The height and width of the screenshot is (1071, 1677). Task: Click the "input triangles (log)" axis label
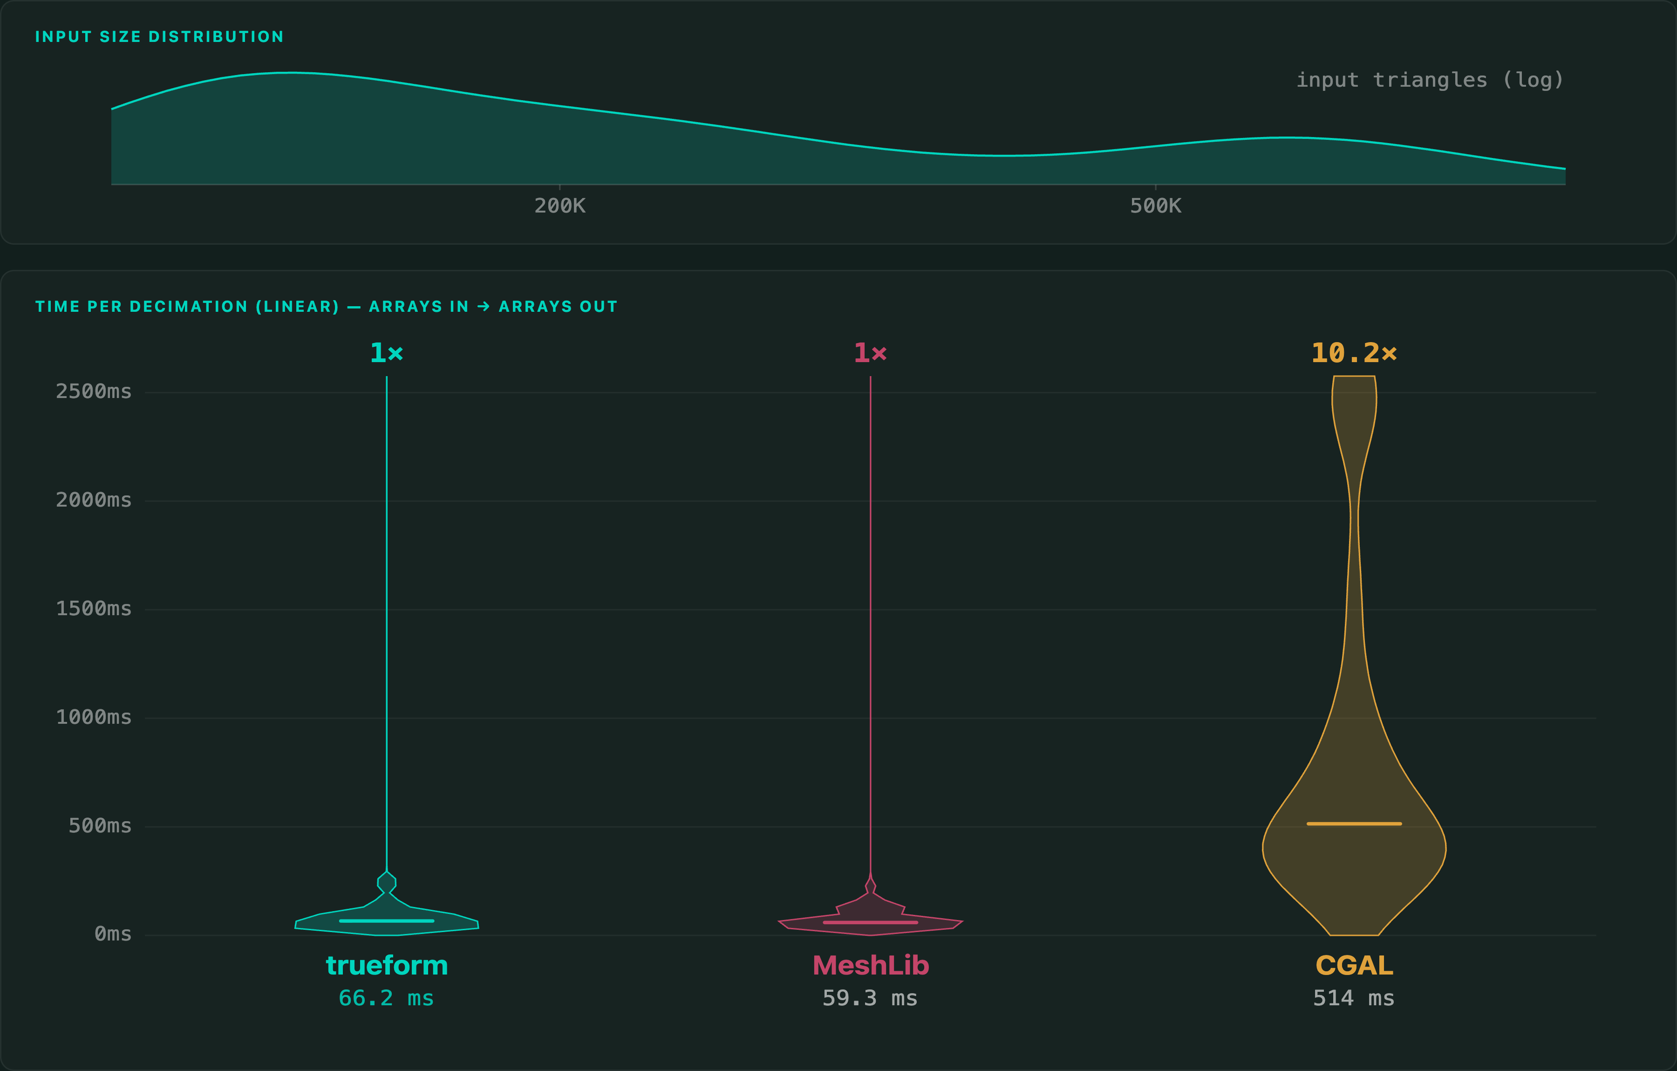(x=1430, y=80)
